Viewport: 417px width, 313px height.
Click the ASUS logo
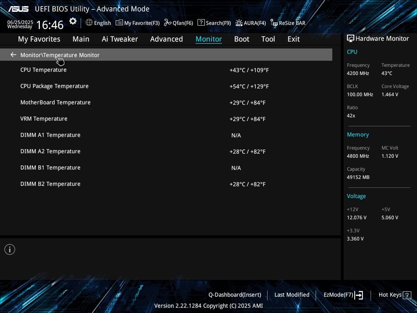(18, 9)
